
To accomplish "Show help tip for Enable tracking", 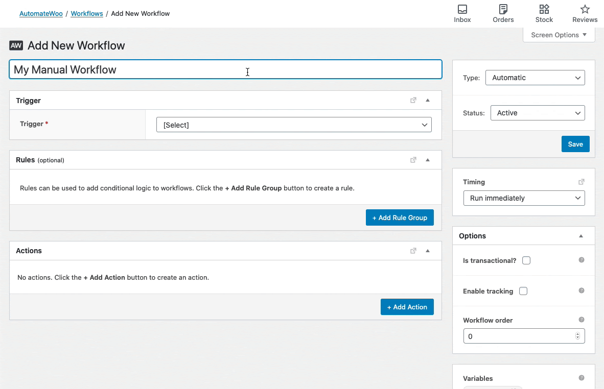I will (582, 290).
